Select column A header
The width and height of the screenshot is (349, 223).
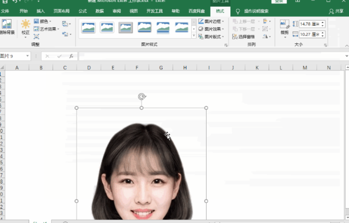(x=17, y=68)
